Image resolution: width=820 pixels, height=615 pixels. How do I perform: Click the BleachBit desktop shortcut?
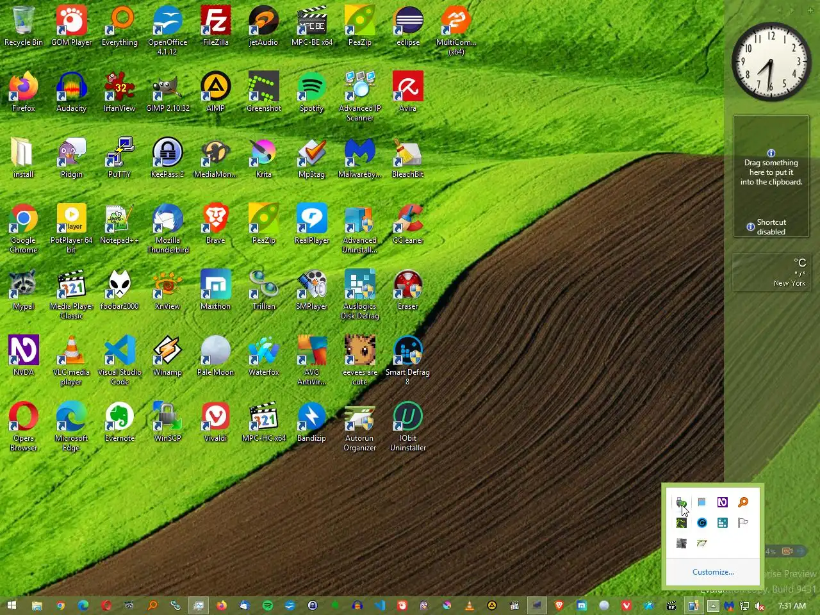pyautogui.click(x=408, y=158)
